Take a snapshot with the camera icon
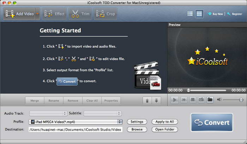 (x=201, y=100)
